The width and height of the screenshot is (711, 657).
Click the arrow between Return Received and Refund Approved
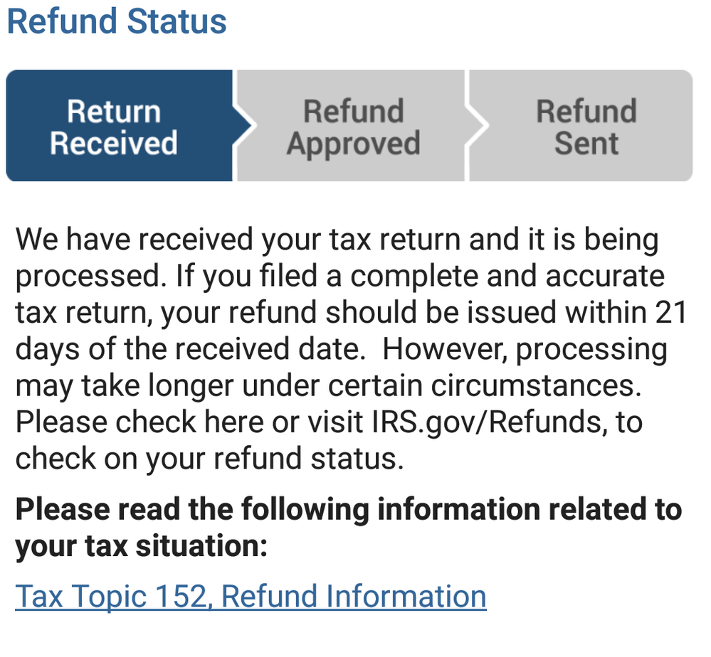pos(243,126)
